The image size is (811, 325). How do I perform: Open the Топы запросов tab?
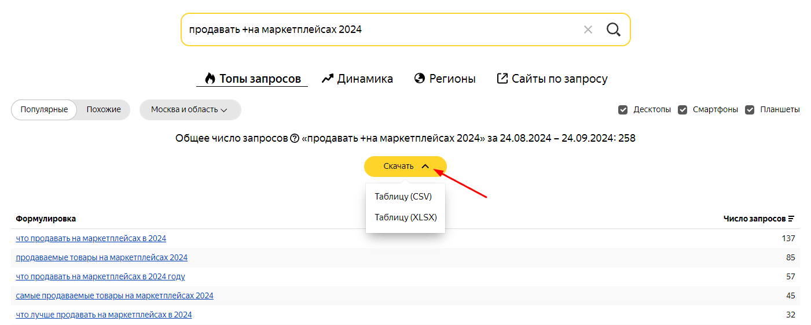coord(252,79)
